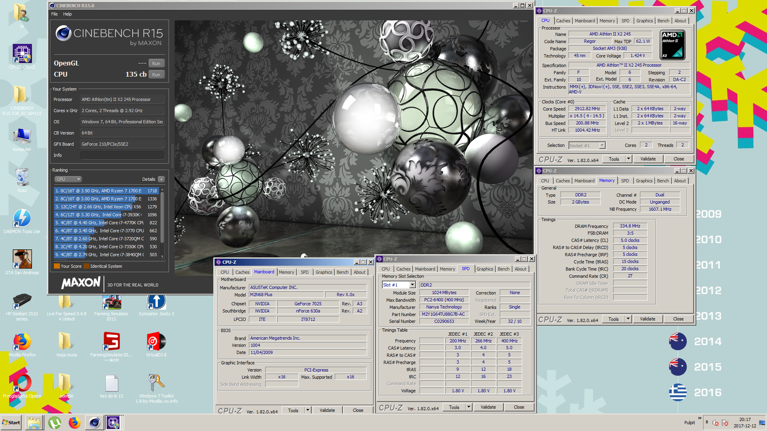Screen dimensions: 767x431
Task: Switch to SPD tab in Memory CPU-Z window
Action: pyautogui.click(x=625, y=181)
